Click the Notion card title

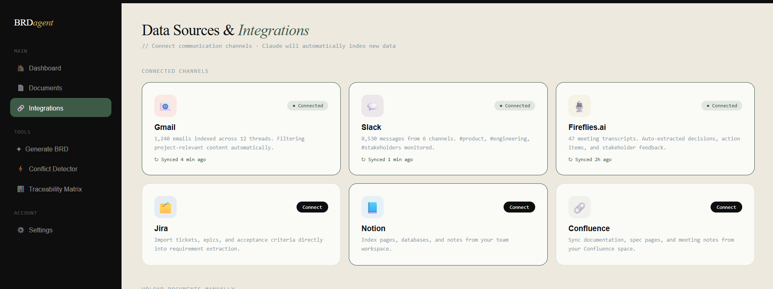(x=373, y=228)
